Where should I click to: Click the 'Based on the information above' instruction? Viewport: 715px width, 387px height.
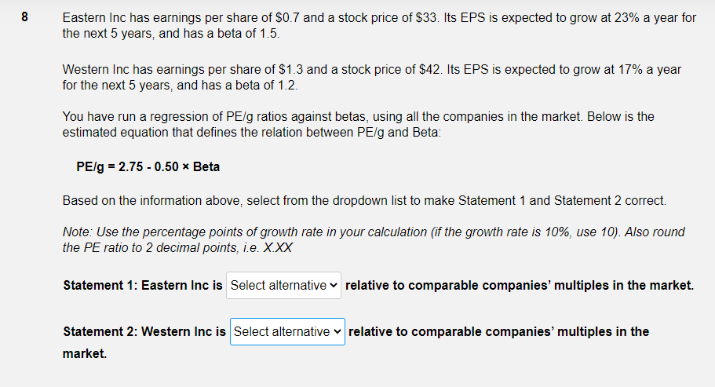[x=364, y=201]
